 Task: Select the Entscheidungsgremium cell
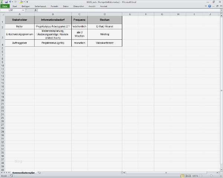20,34
